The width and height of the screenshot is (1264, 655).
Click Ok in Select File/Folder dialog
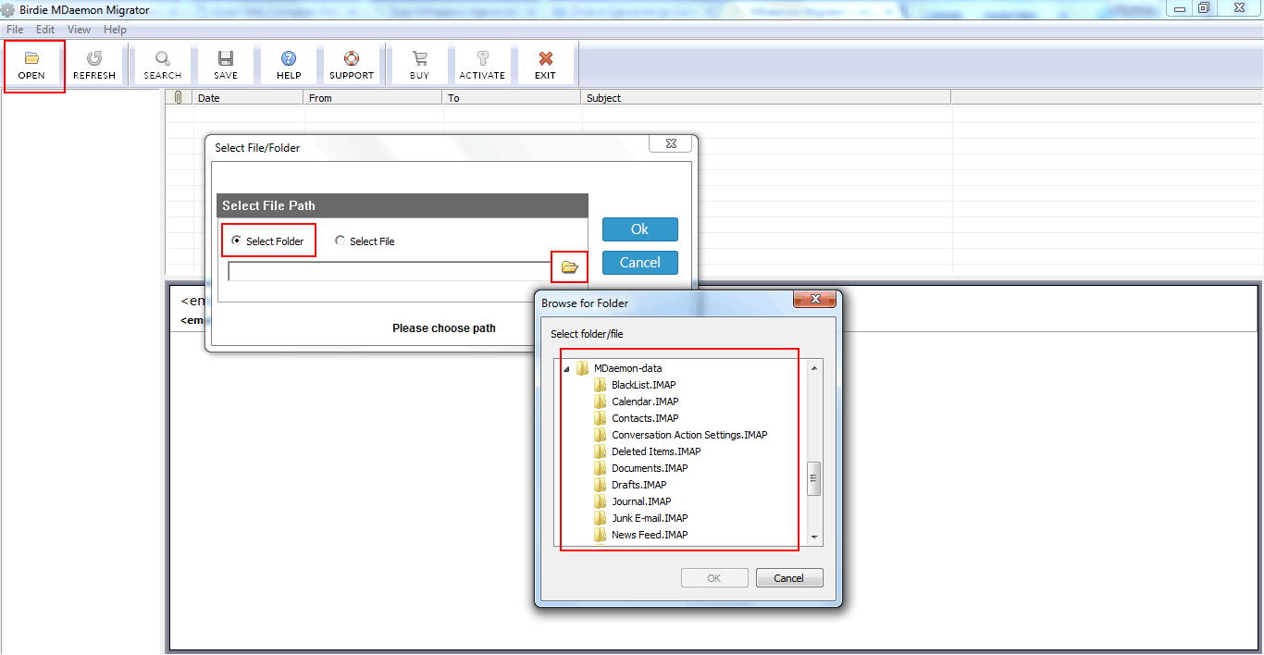[639, 229]
